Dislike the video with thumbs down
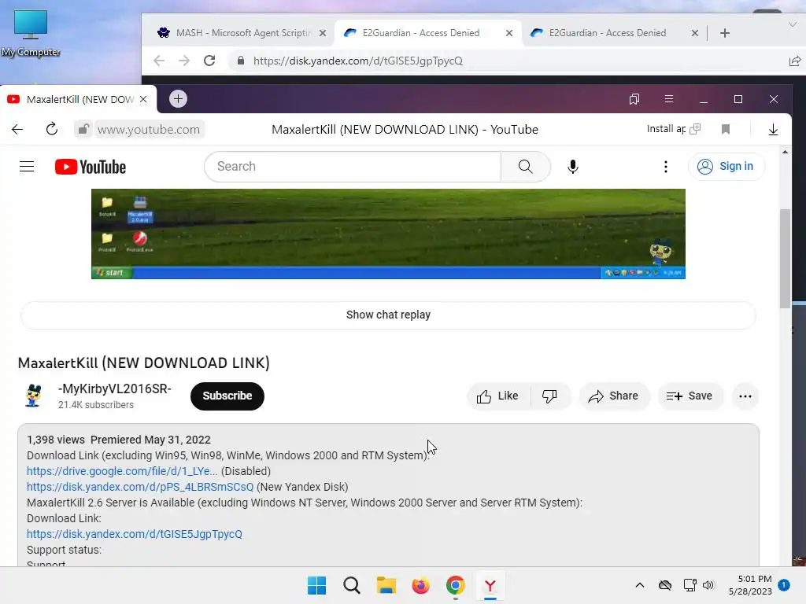This screenshot has width=806, height=604. click(549, 396)
